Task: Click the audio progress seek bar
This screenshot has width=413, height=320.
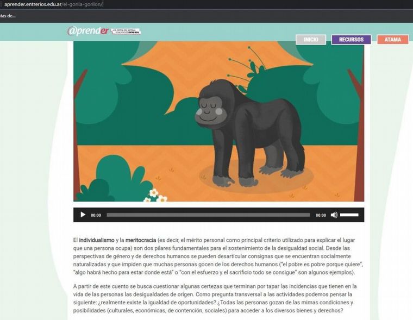Action: [208, 215]
